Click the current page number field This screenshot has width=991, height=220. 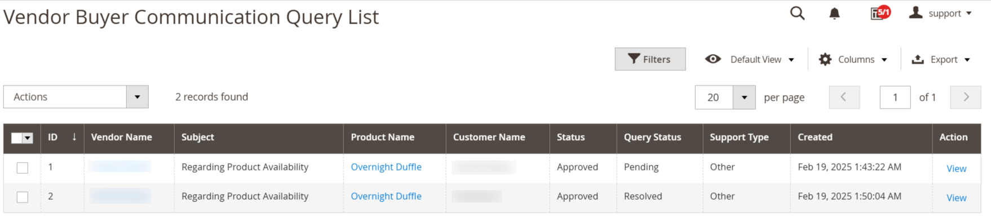click(x=895, y=97)
